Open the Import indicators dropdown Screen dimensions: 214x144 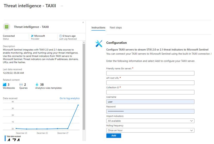coord(150,121)
